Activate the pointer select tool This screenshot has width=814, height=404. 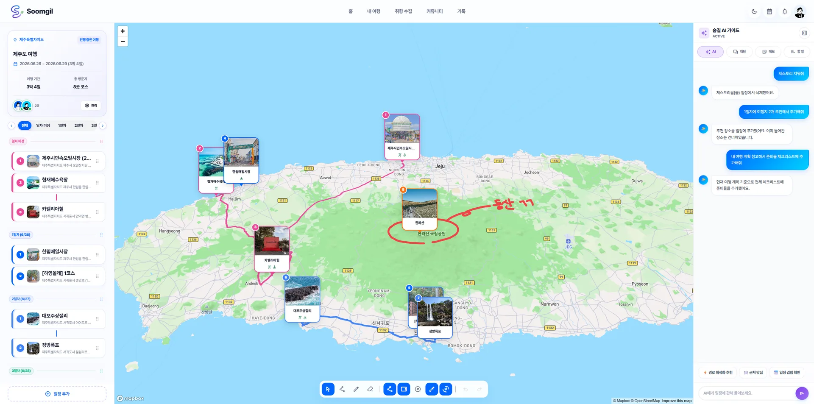(328, 389)
